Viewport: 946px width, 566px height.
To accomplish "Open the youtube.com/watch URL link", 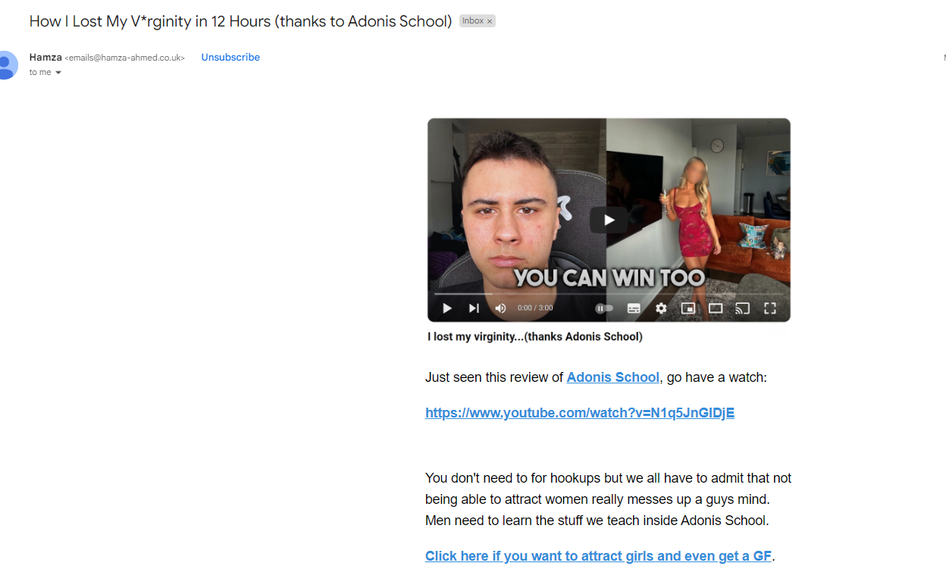I will (580, 413).
